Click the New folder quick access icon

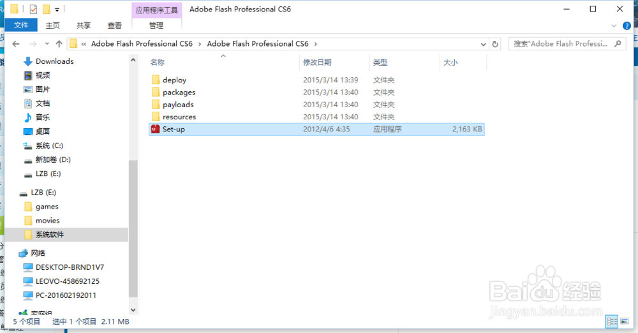point(47,9)
